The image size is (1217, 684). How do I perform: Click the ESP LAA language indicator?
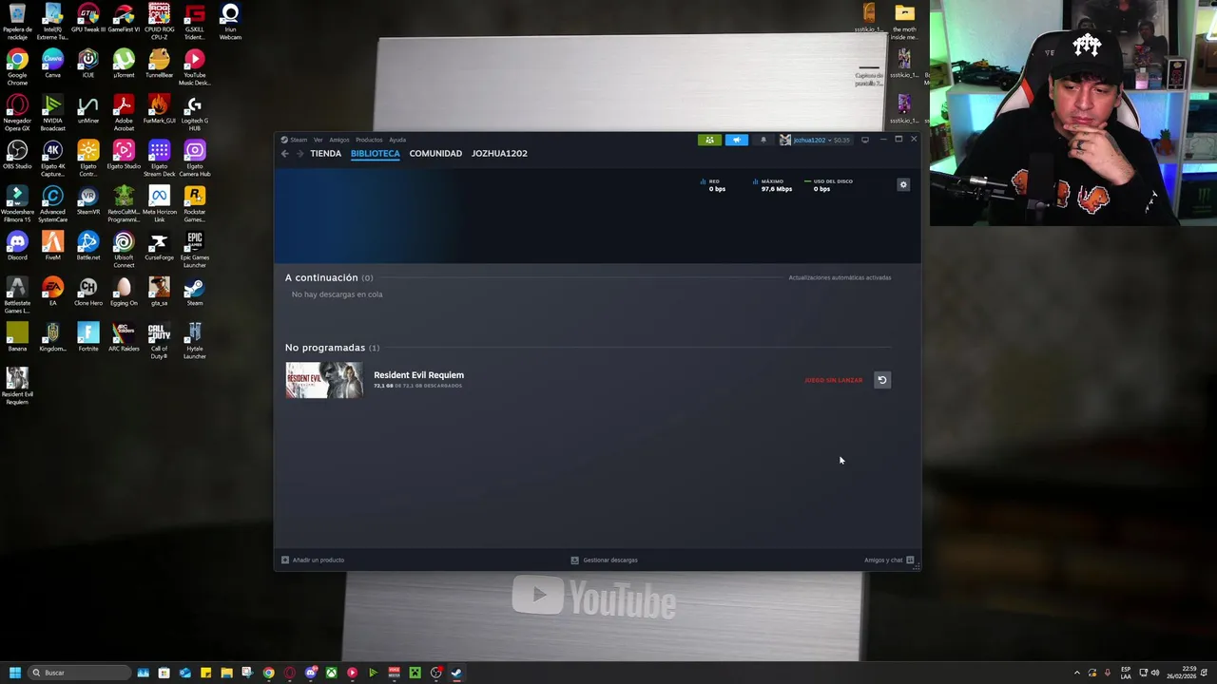click(x=1126, y=673)
